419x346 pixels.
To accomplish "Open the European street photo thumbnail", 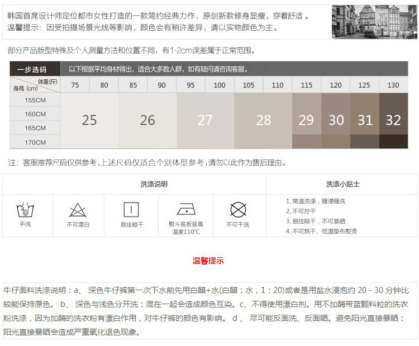I will [374, 22].
